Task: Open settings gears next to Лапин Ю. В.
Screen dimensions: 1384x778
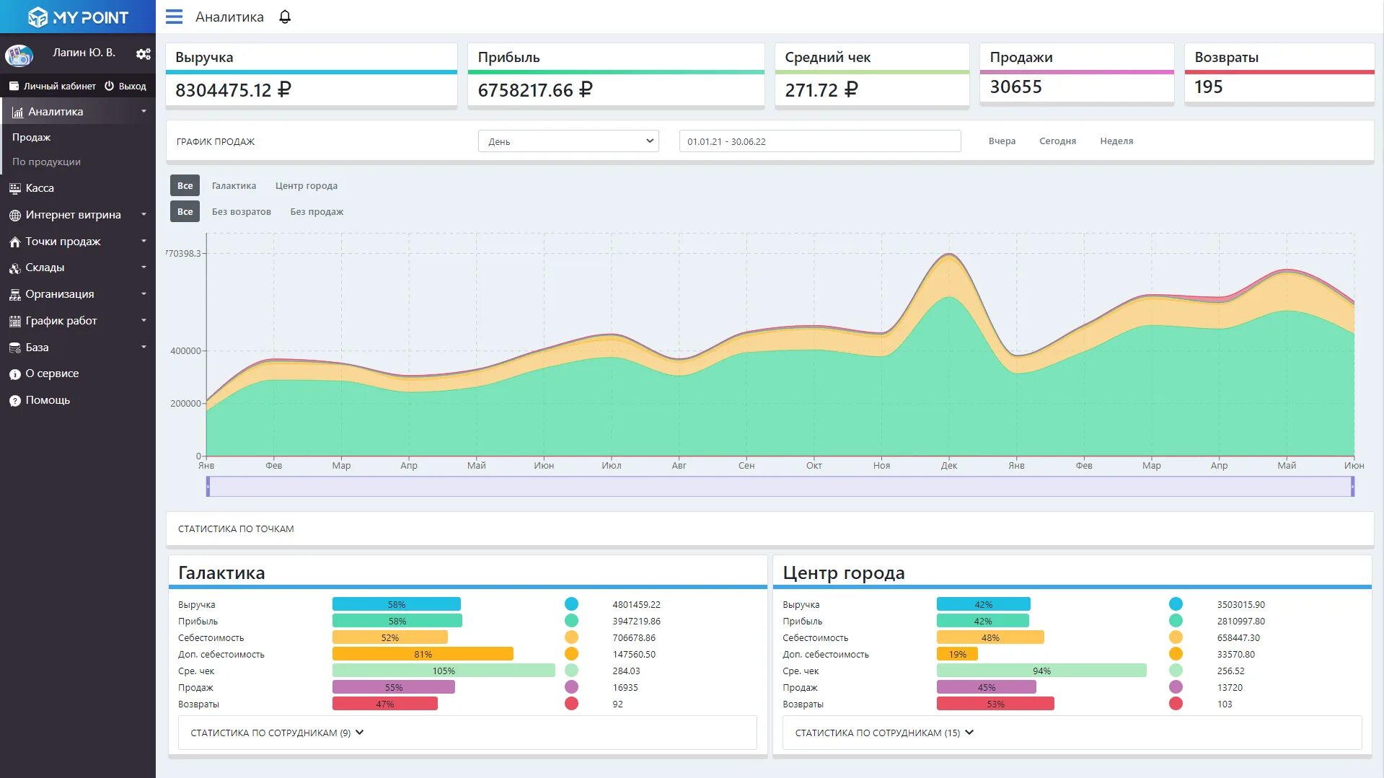Action: coord(144,53)
